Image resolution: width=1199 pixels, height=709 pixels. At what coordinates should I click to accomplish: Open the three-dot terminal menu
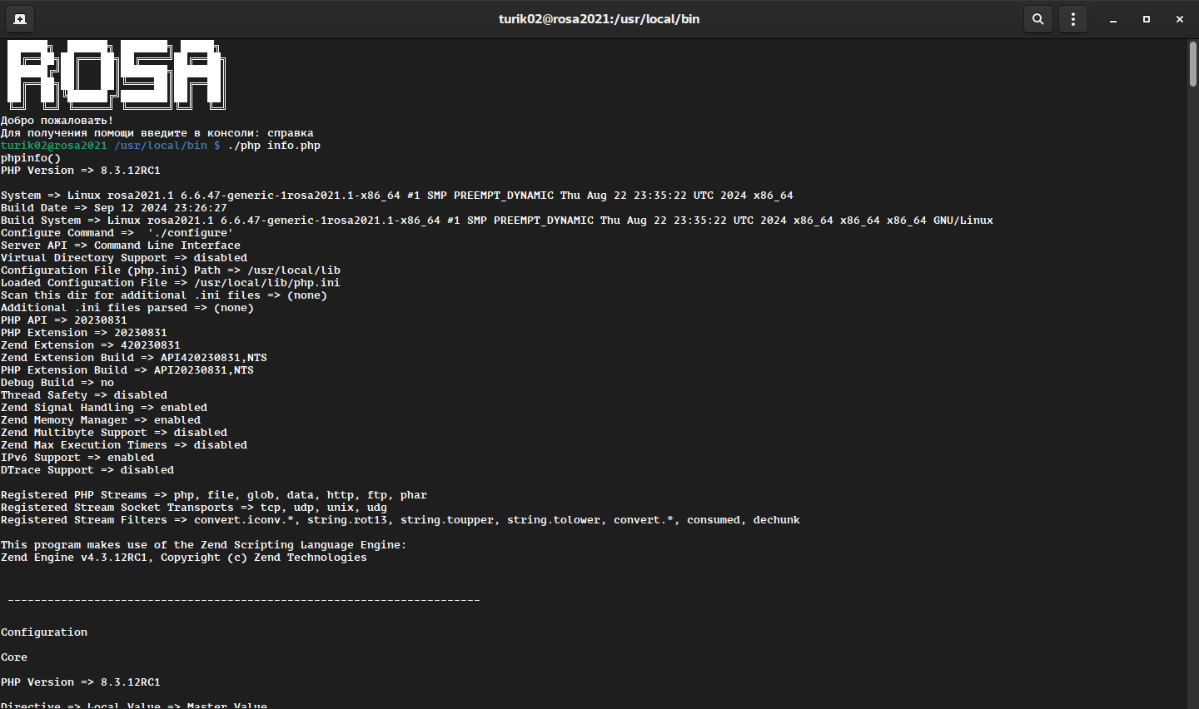[x=1073, y=19]
